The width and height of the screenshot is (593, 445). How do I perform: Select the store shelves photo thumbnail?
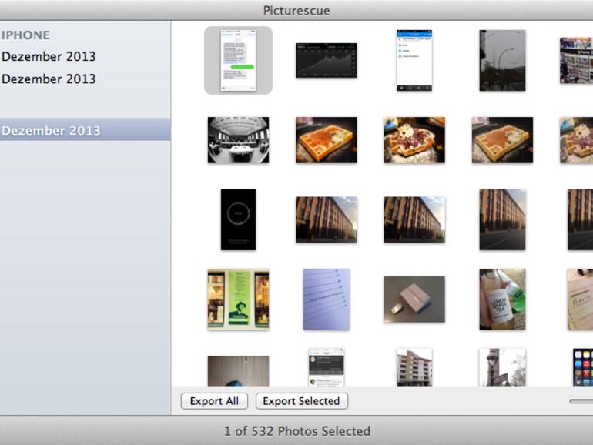click(576, 61)
